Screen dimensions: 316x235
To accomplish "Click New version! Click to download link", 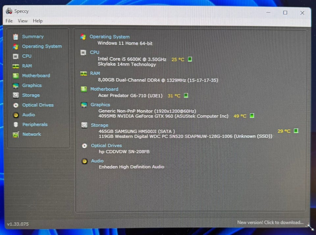I will click(x=270, y=222).
